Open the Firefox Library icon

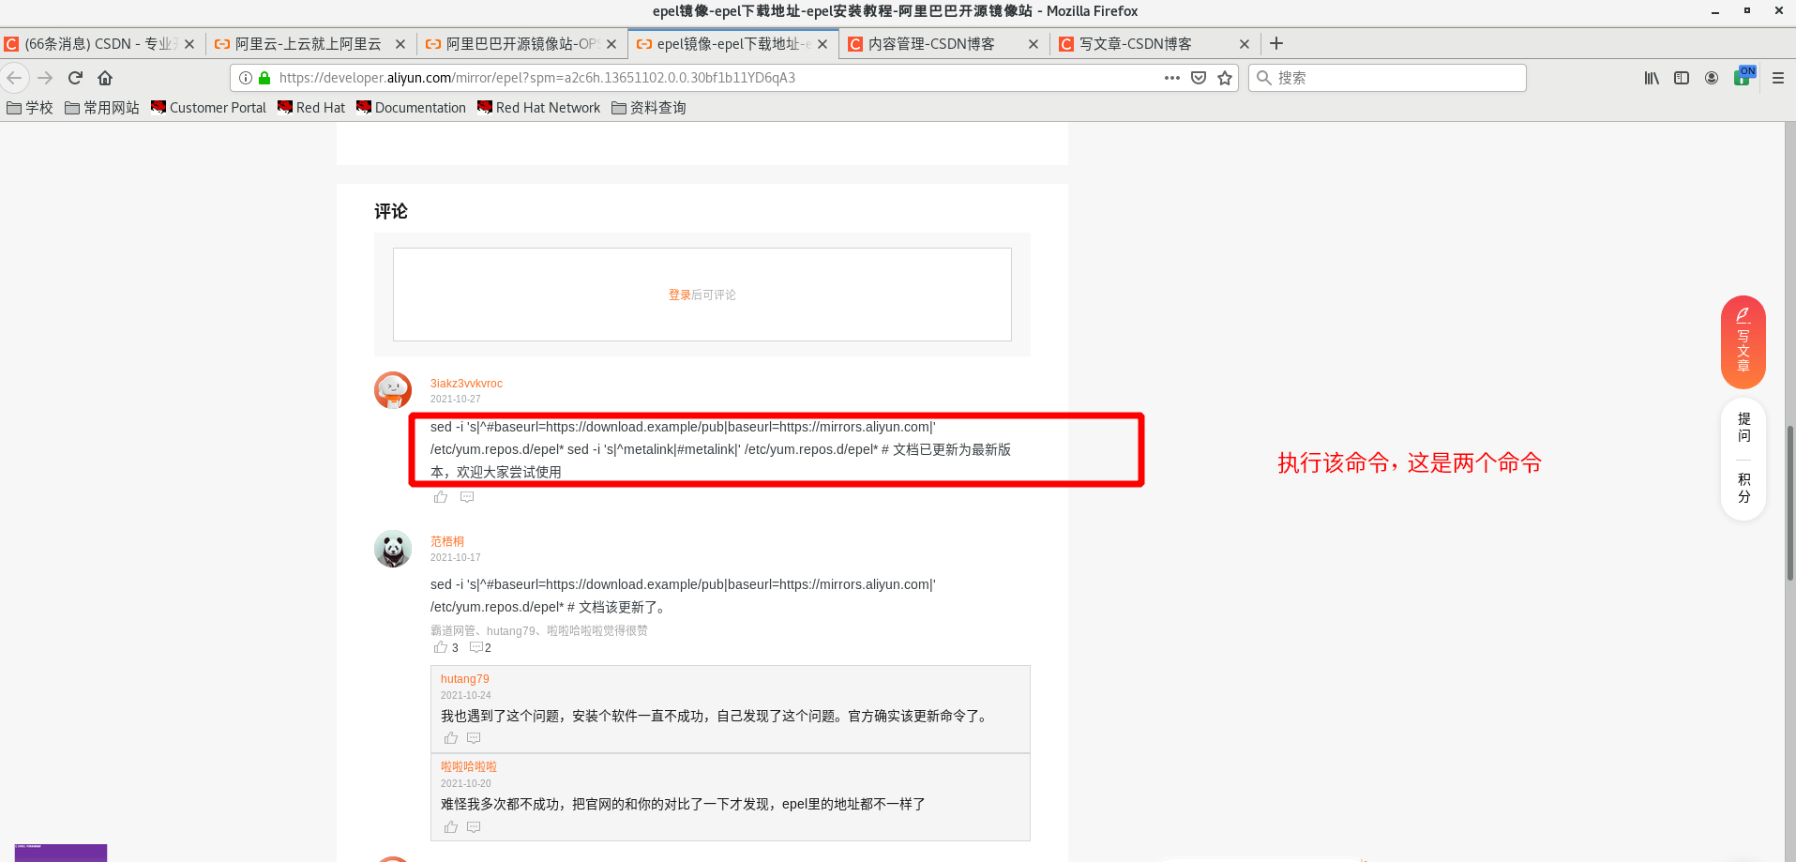(1652, 78)
